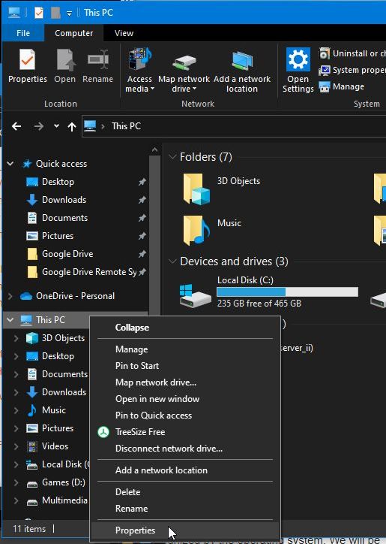Choose Rename in context menu
This screenshot has width=386, height=544.
pyautogui.click(x=185, y=509)
